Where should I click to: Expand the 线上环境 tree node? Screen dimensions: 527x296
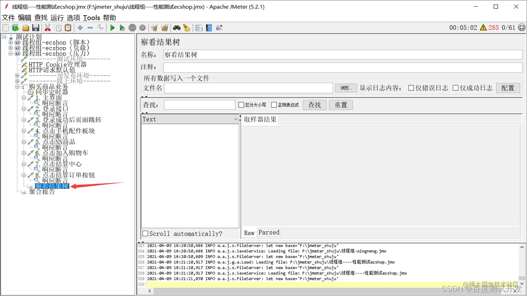(x=17, y=81)
